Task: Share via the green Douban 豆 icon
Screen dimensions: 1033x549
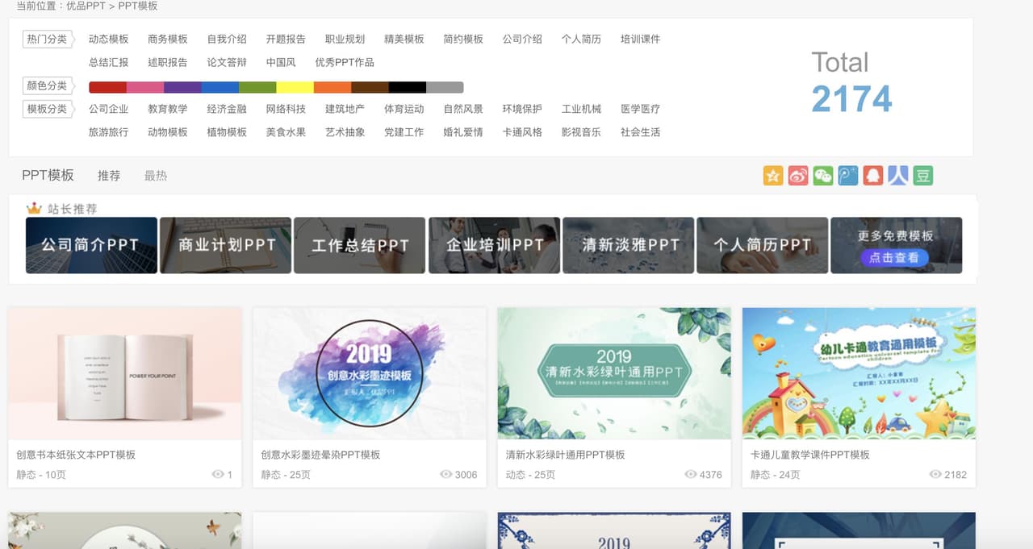Action: 922,175
